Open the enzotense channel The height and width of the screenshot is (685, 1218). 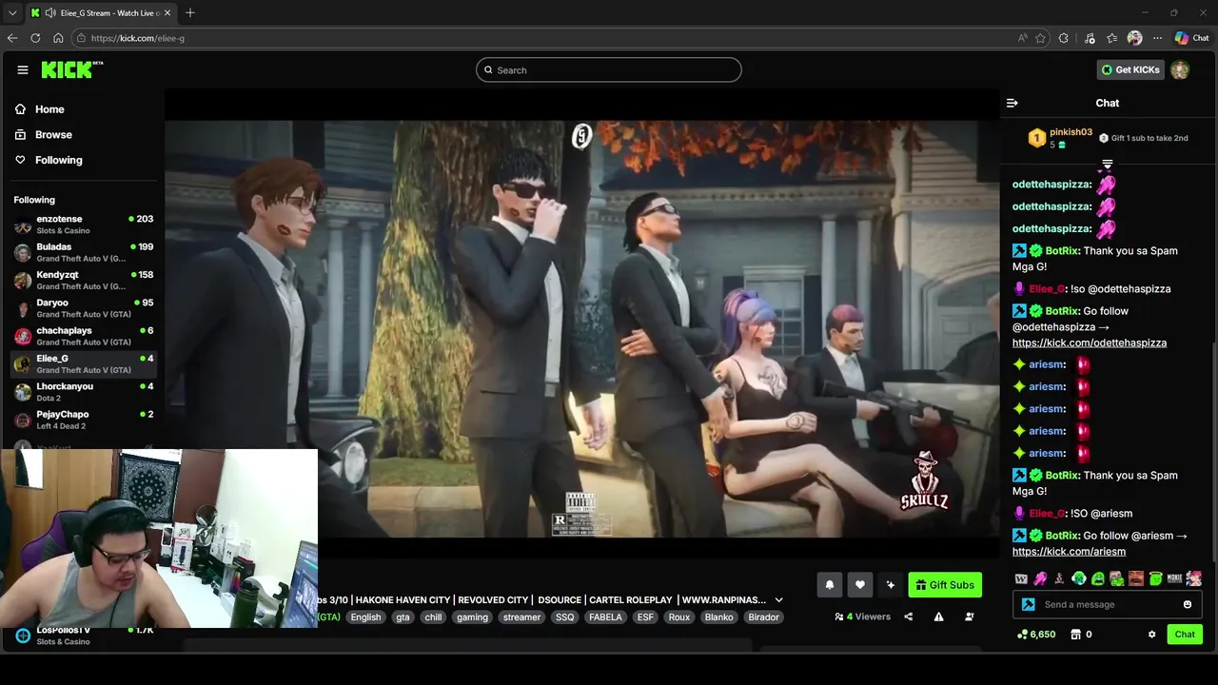click(83, 225)
